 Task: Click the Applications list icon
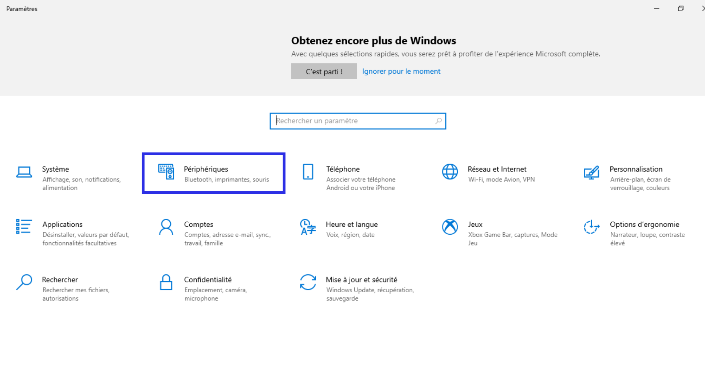(24, 226)
